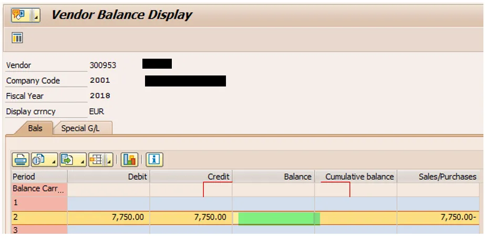The height and width of the screenshot is (239, 485).
Task: Click the Print icon in ALV toolbar
Action: 21,159
